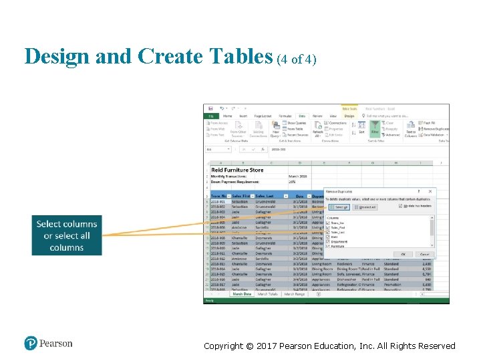This screenshot has width=481, height=361.
Task: Click the Clear filter icon
Action: [x=383, y=123]
